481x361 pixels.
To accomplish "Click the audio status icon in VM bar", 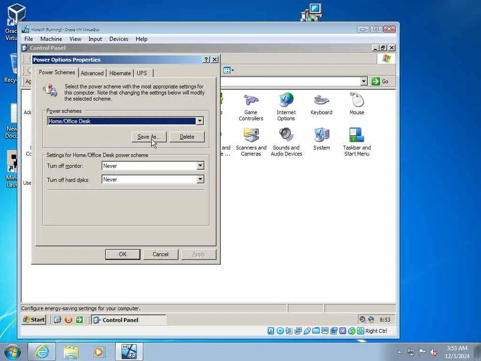I will 289,330.
